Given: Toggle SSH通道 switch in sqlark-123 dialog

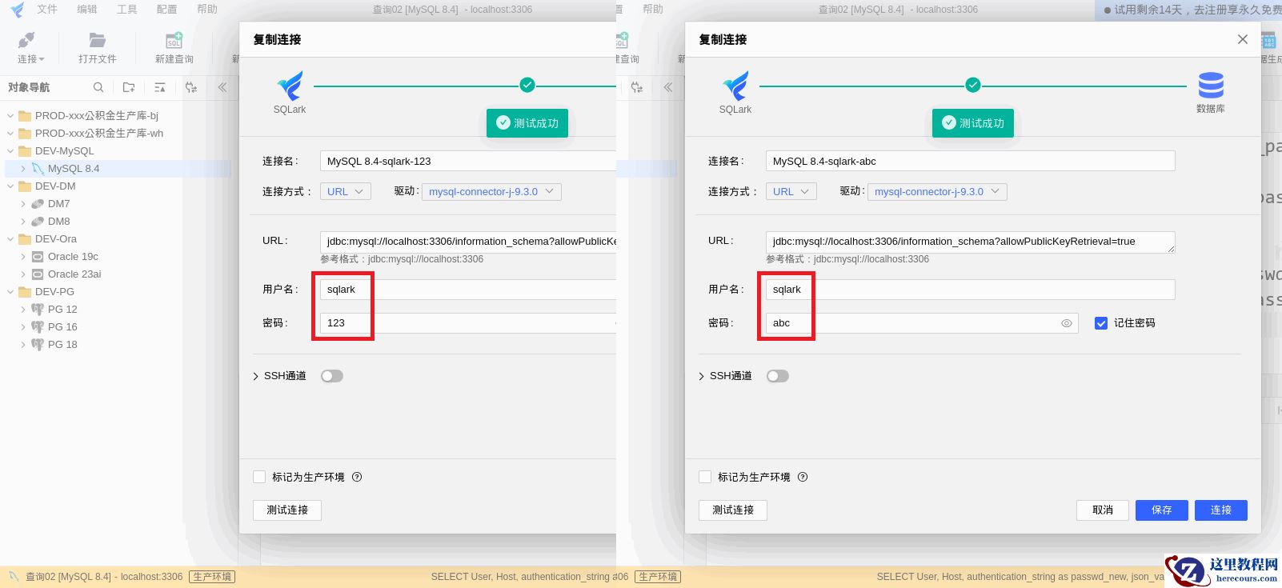Looking at the screenshot, I should [332, 376].
